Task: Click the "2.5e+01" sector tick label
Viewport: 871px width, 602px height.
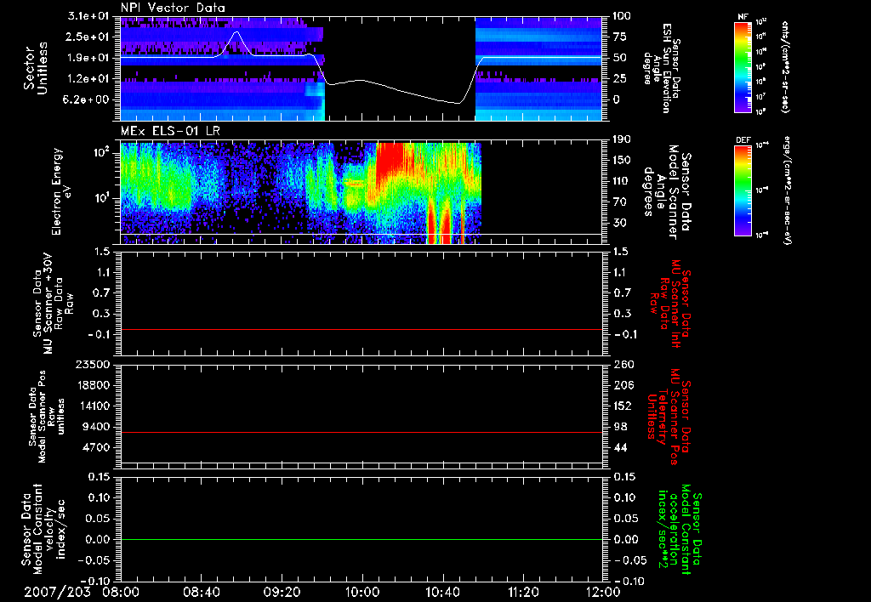Action: click(x=88, y=37)
